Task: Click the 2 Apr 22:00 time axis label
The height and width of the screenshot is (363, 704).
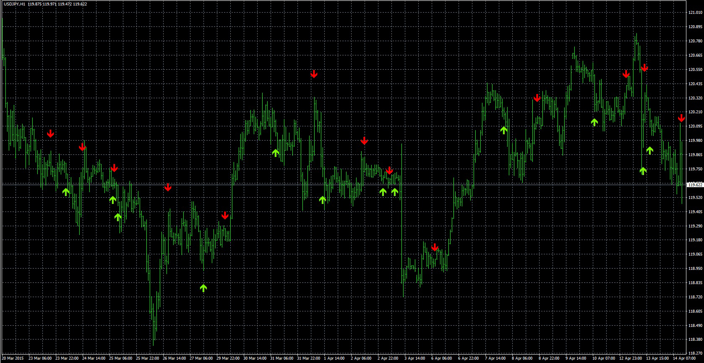Action: click(388, 358)
